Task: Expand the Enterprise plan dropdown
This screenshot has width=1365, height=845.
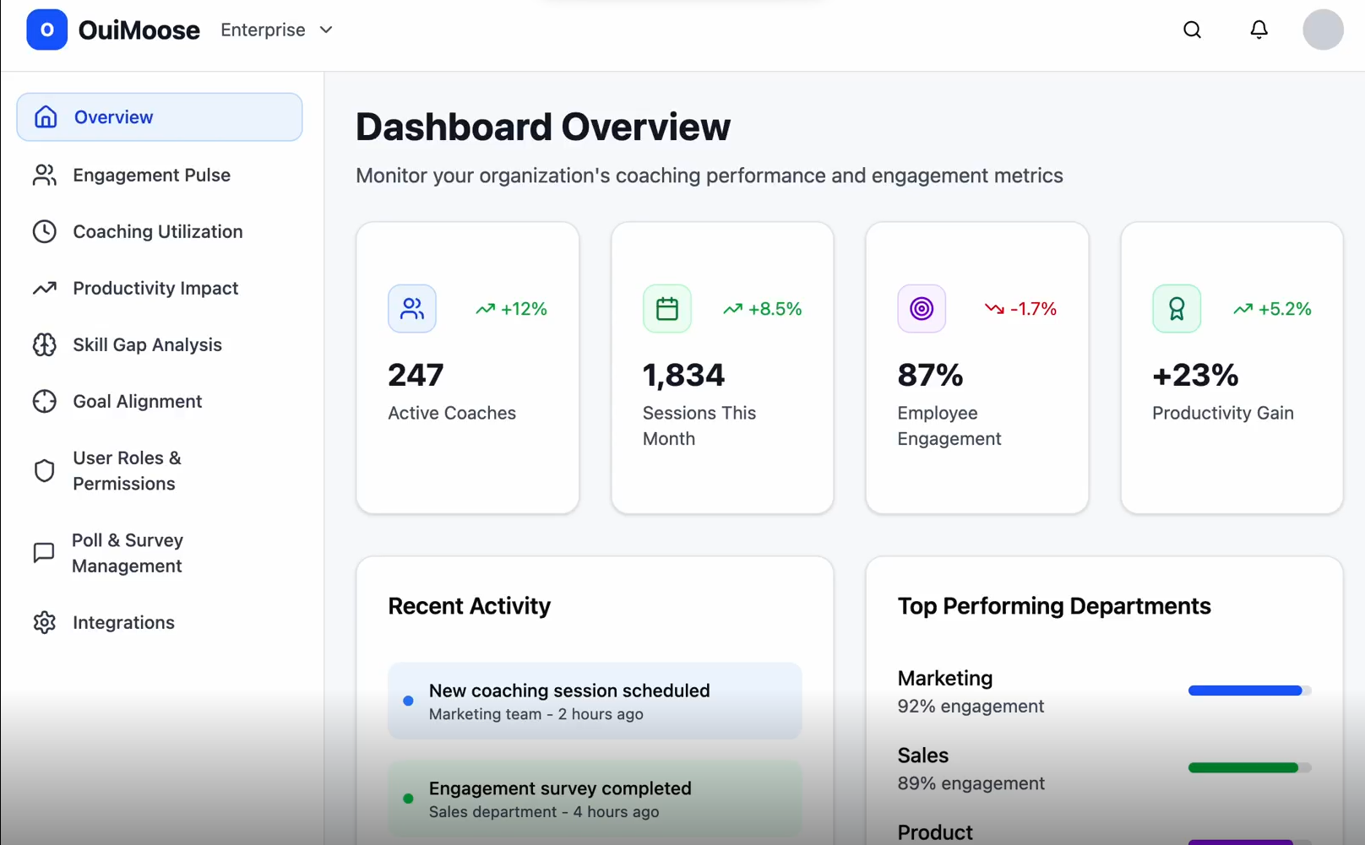Action: pos(277,30)
